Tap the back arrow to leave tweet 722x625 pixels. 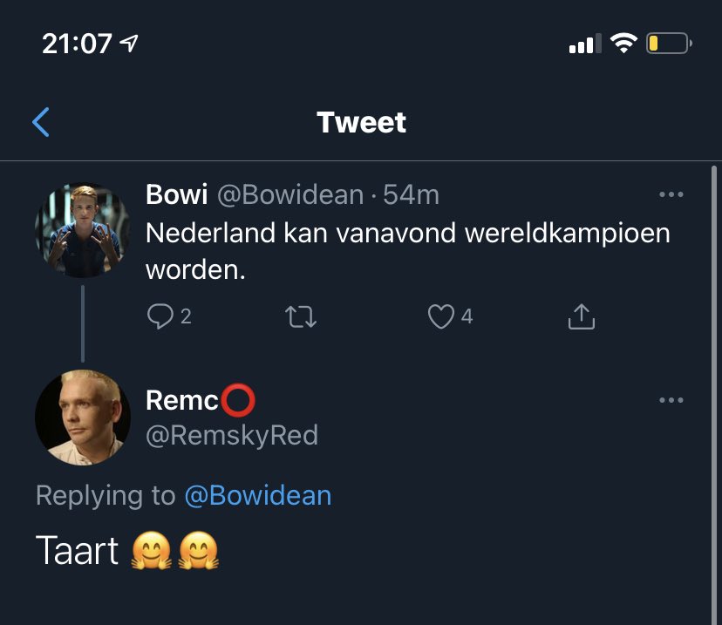[41, 123]
